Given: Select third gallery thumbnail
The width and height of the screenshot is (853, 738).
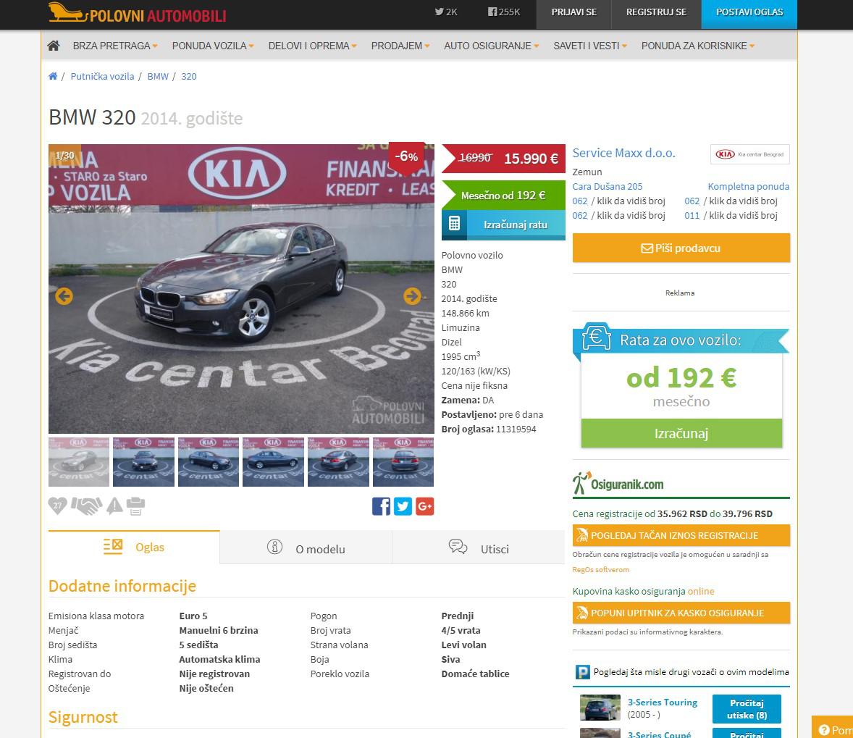Looking at the screenshot, I should 209,462.
